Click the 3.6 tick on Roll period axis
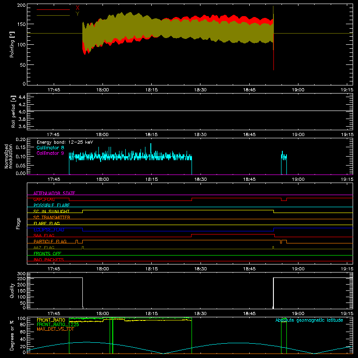 (x=22, y=126)
